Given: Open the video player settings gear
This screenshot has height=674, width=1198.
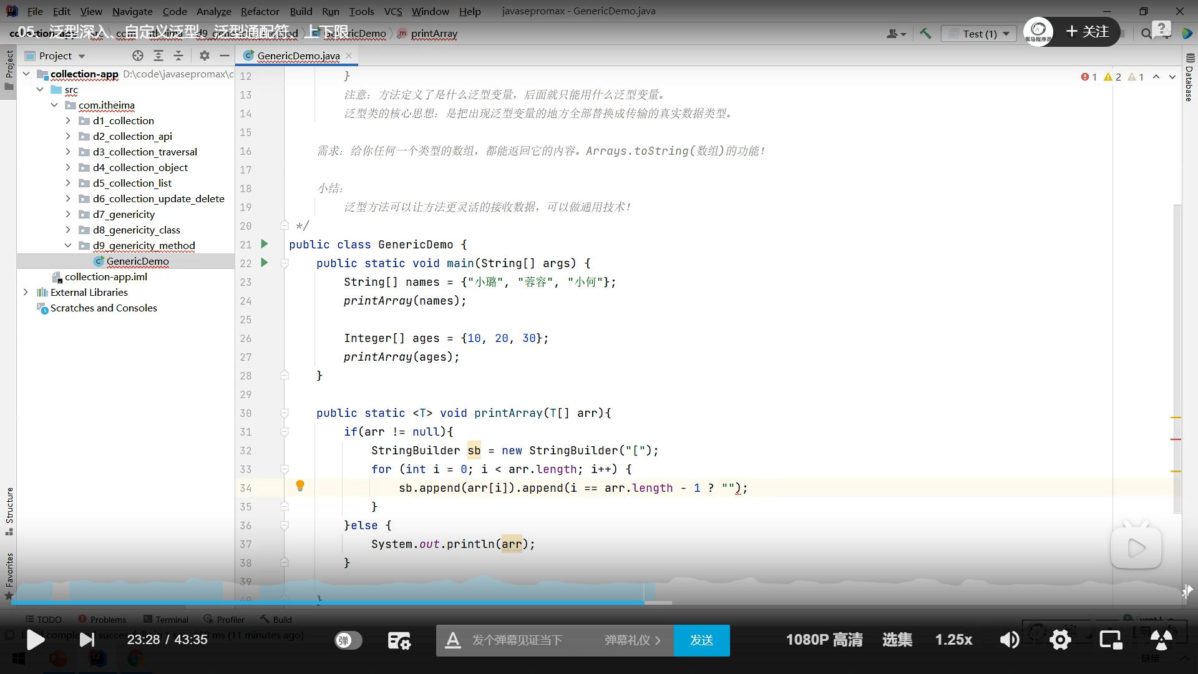Looking at the screenshot, I should (1060, 640).
